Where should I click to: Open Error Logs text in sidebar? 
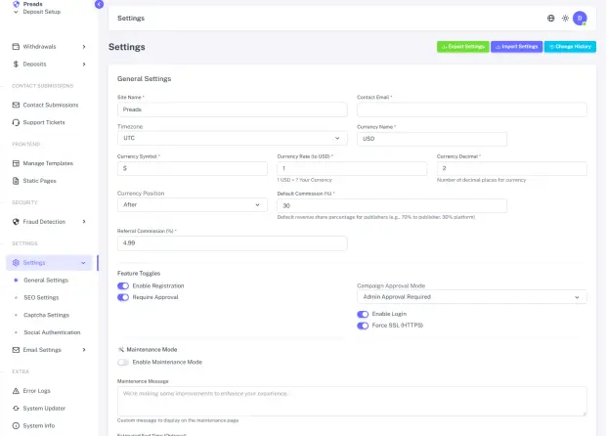click(37, 391)
